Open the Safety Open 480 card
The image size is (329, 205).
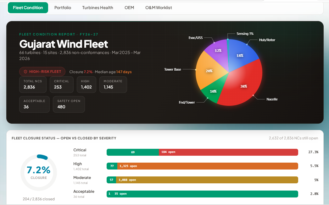[x=69, y=104]
